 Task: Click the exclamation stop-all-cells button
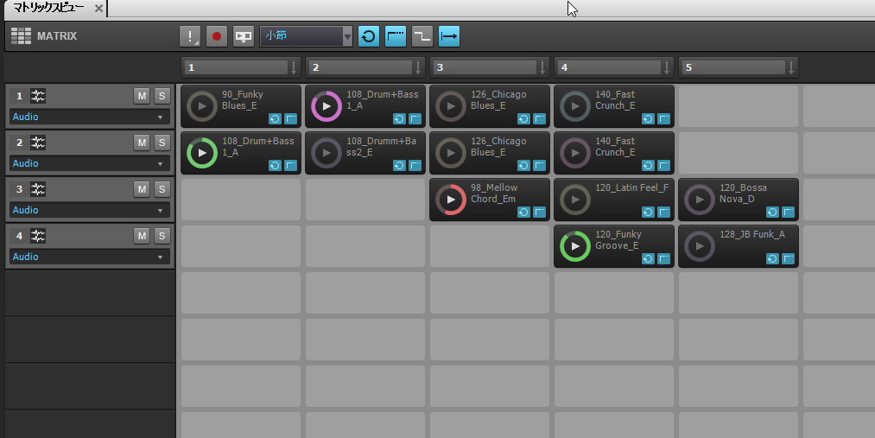click(x=190, y=36)
